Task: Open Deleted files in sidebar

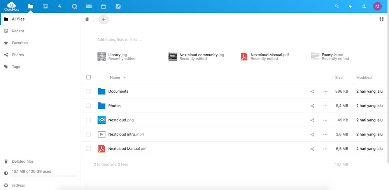Action: [x=40, y=162]
